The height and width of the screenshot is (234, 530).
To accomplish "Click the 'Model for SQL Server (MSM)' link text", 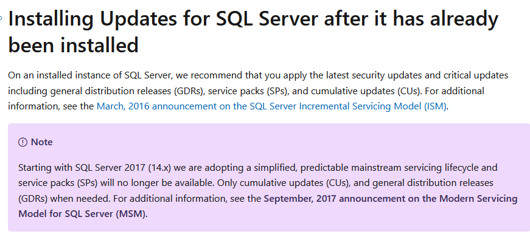I will pos(82,214).
